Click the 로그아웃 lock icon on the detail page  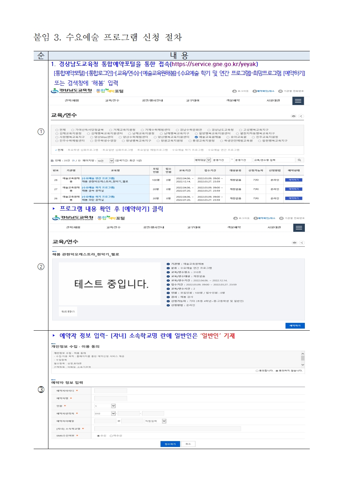click(x=235, y=218)
